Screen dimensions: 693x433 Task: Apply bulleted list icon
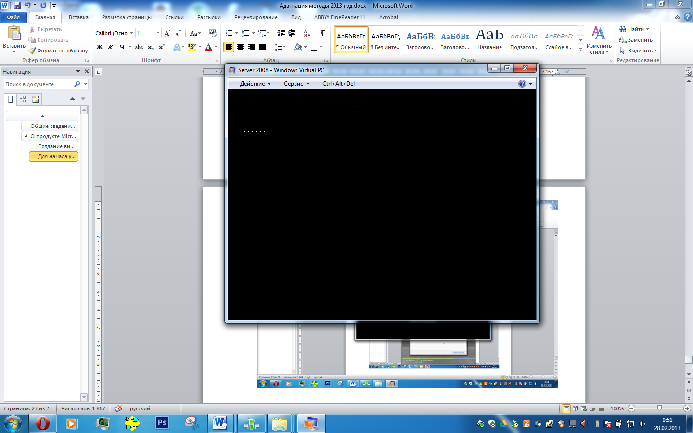coord(229,33)
